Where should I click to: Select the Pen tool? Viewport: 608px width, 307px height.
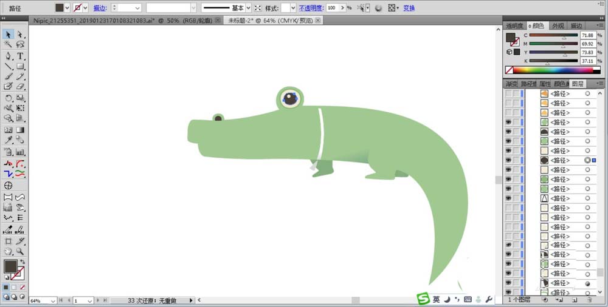tap(9, 56)
